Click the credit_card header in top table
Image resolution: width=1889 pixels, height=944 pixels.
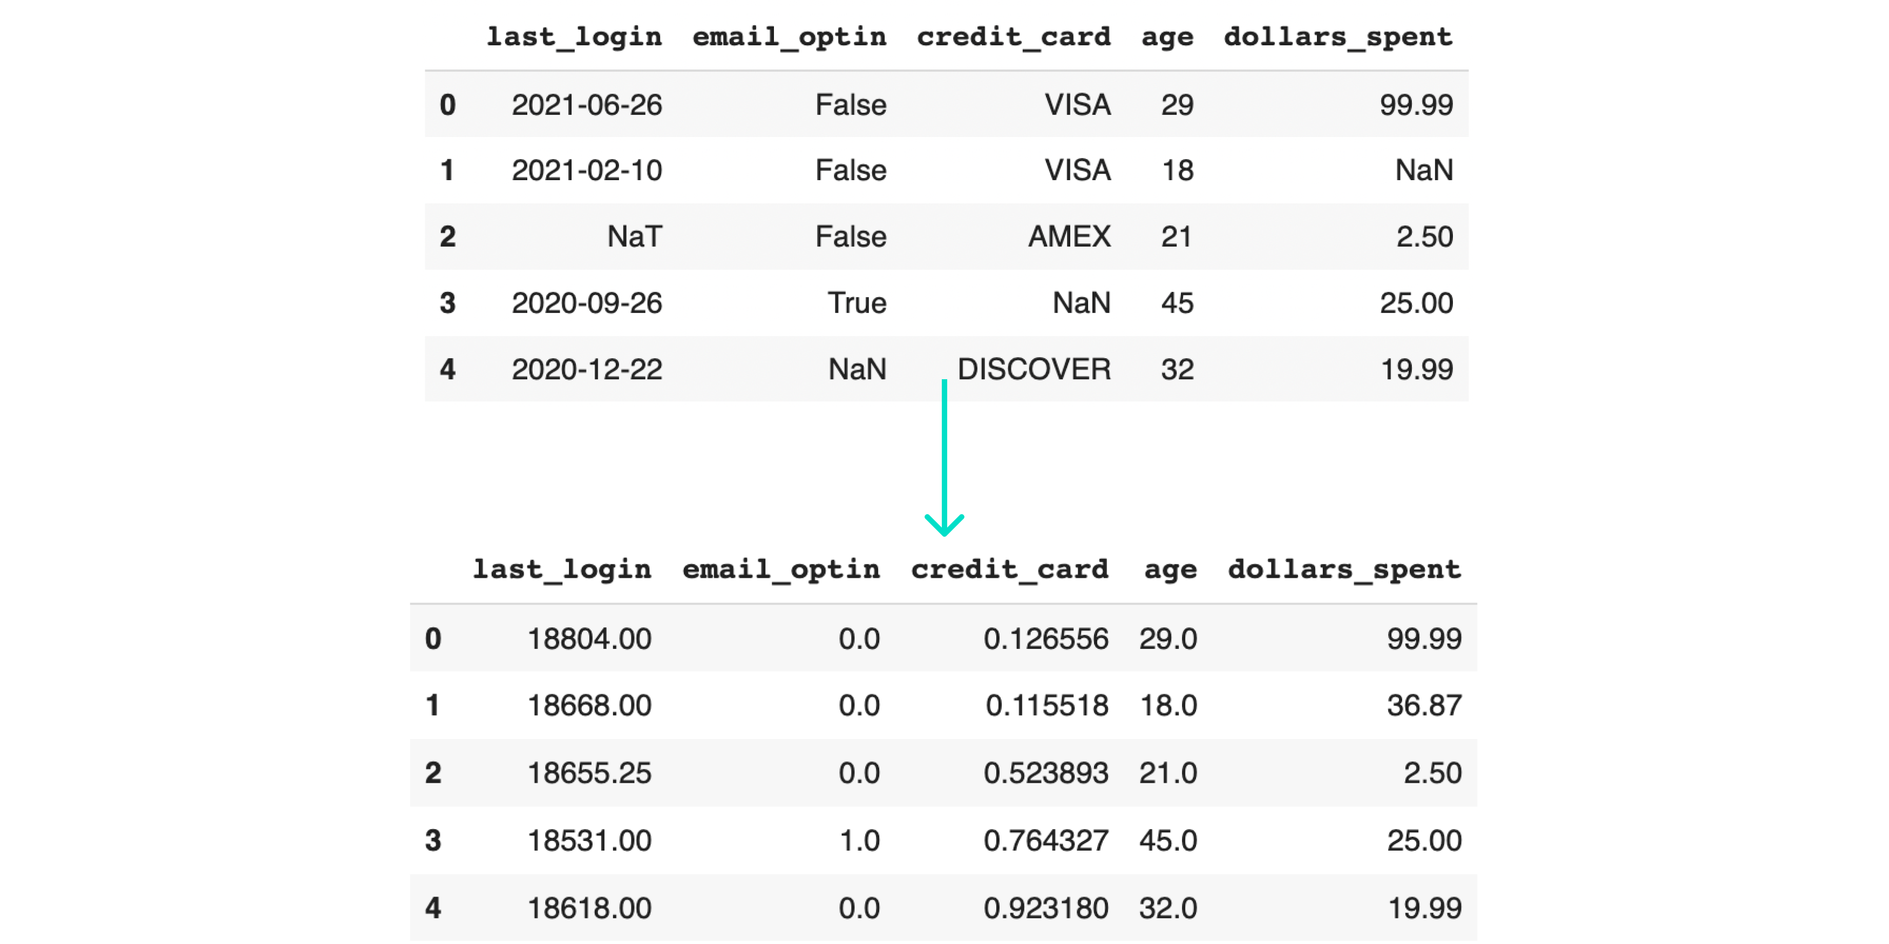(x=1014, y=37)
